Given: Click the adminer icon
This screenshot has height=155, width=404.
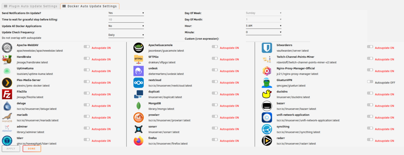Looking at the screenshot, I should pyautogui.click(x=7, y=129).
